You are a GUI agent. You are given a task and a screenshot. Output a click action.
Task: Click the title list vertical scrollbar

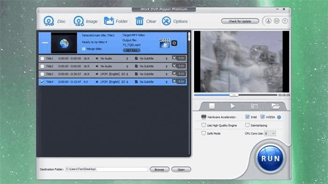[x=189, y=37]
